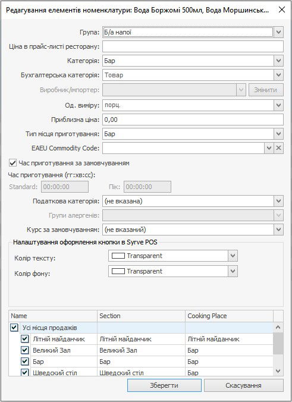292x402 pixels.
Task: Clear the EAEU Commodity Code with X icon
Action: point(279,148)
